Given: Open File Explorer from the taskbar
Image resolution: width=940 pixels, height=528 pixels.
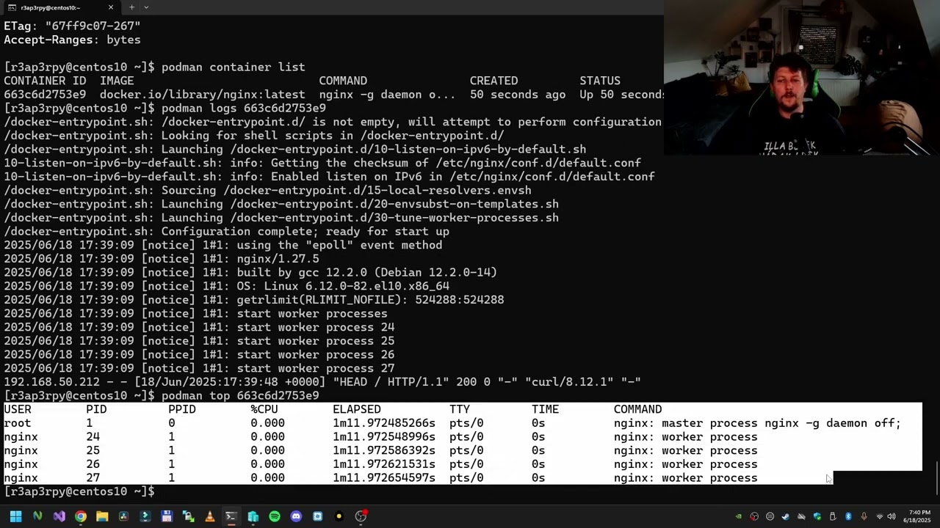Looking at the screenshot, I should pos(102,516).
